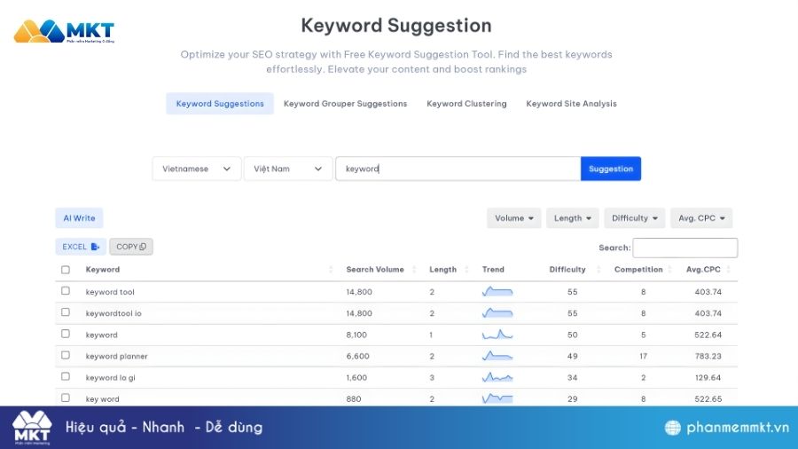This screenshot has height=449, width=798.
Task: Click the COPY button
Action: [x=131, y=247]
